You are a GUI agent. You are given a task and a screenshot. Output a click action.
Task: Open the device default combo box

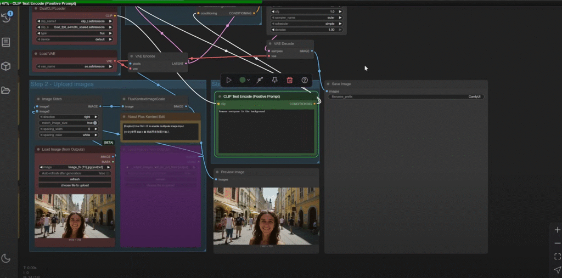75,39
